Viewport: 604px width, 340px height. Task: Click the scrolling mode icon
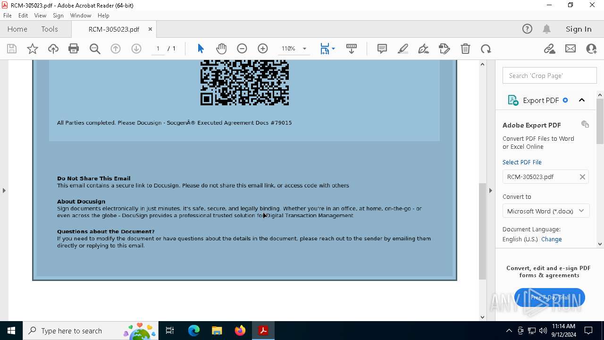click(x=352, y=49)
